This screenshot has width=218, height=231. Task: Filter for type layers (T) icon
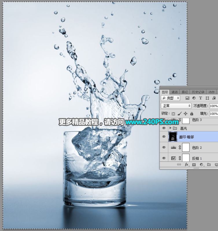pyautogui.click(x=200, y=98)
